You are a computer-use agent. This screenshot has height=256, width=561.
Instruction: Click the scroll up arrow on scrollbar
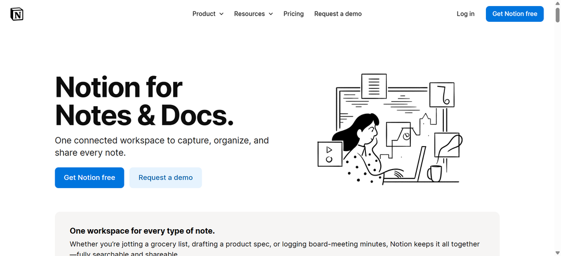(557, 3)
